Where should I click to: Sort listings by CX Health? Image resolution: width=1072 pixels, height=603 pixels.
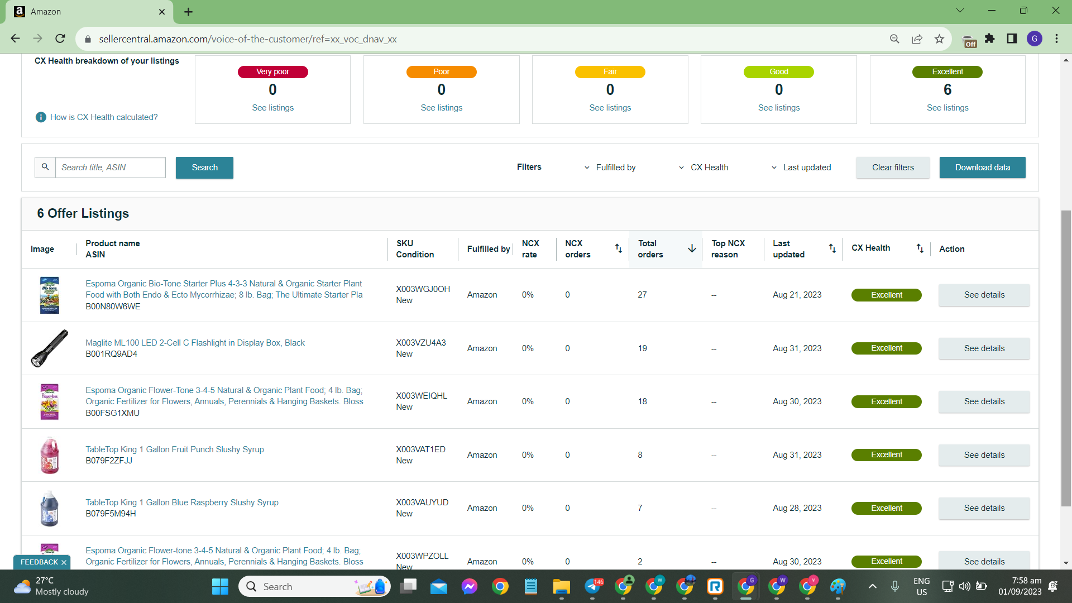(920, 248)
